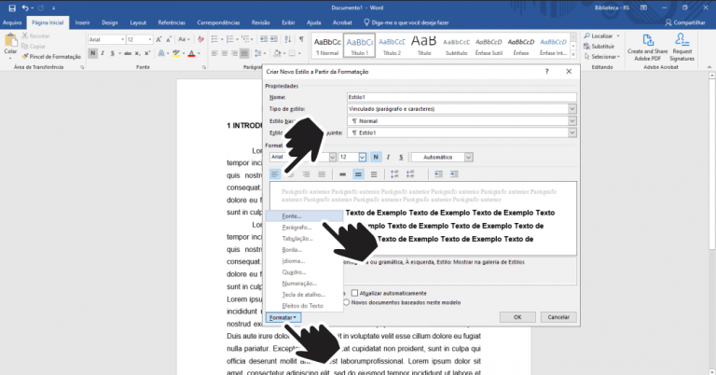716x375 pixels.
Task: Align paragraph left in the dialog
Action: tap(275, 174)
